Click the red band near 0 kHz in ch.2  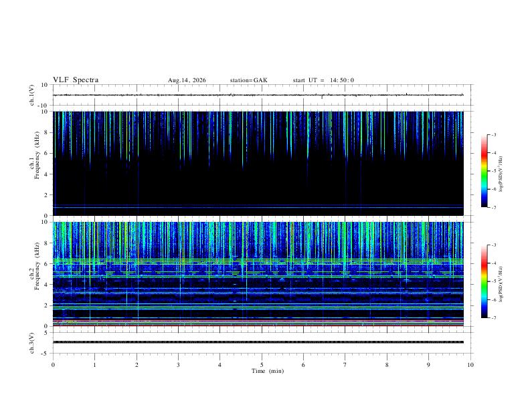coord(258,325)
